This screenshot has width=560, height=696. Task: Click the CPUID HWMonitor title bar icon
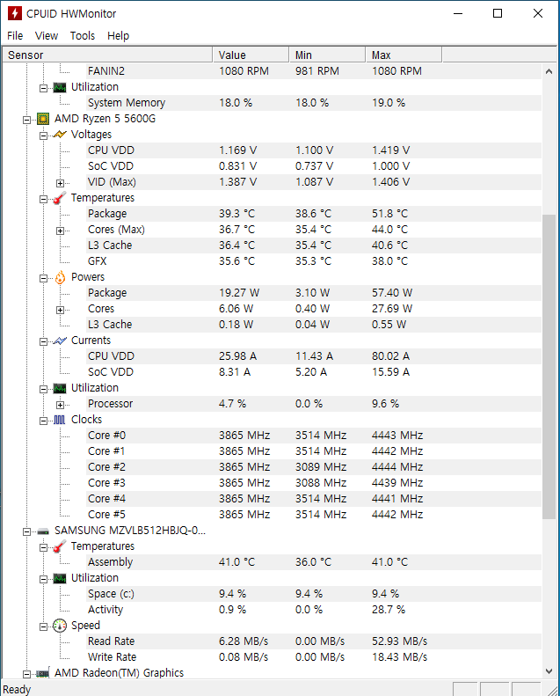(15, 13)
